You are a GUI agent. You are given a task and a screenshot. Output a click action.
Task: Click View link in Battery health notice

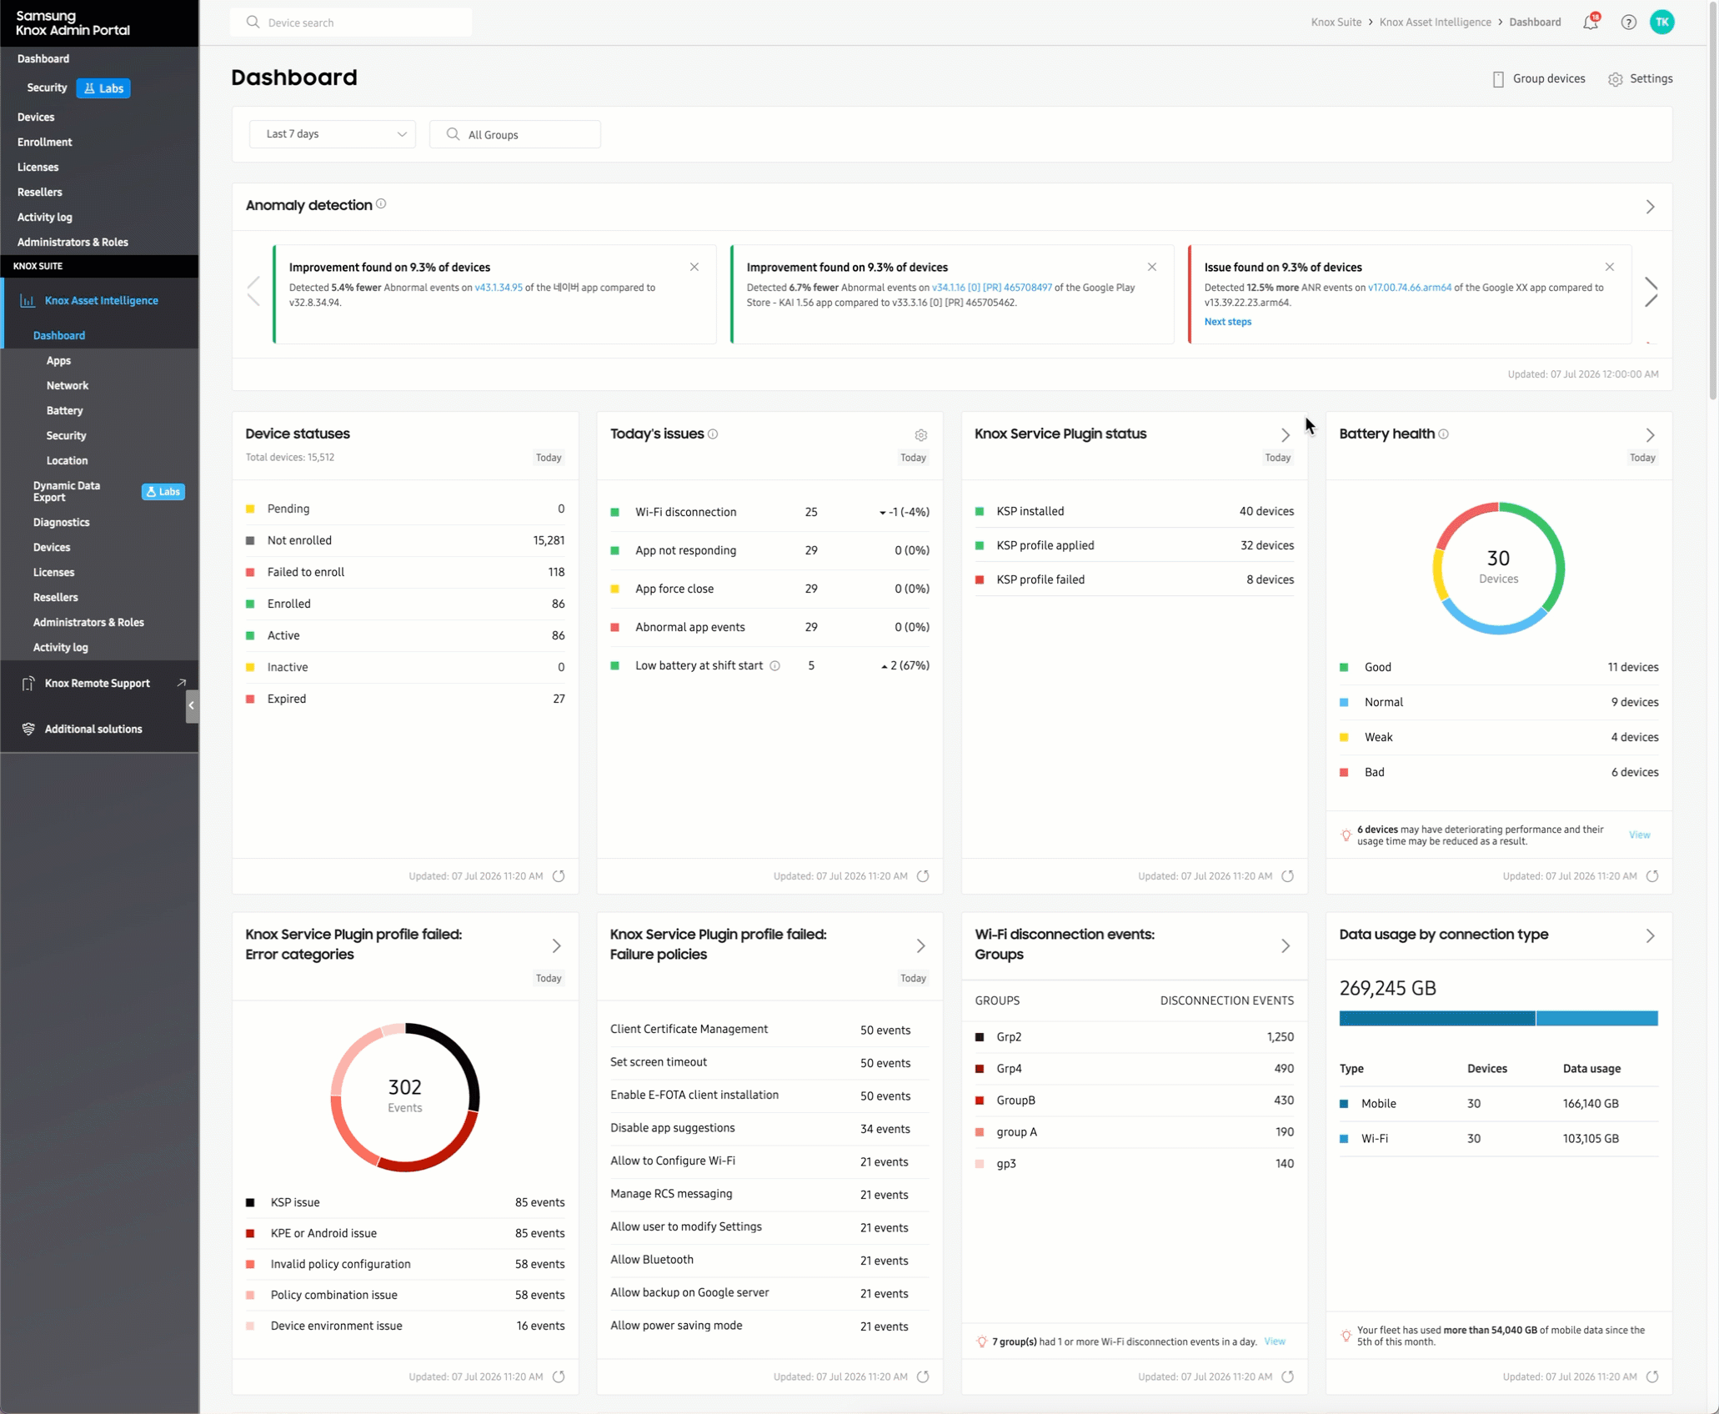[x=1639, y=835]
